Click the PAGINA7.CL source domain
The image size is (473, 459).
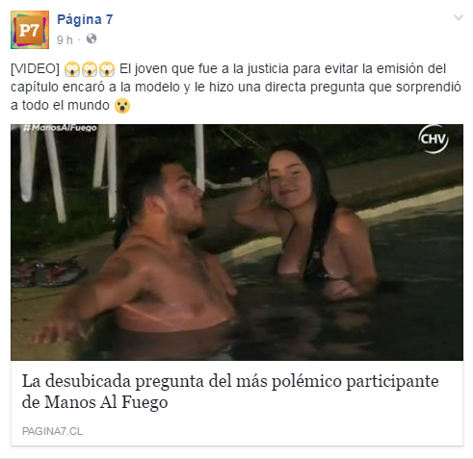click(x=52, y=431)
